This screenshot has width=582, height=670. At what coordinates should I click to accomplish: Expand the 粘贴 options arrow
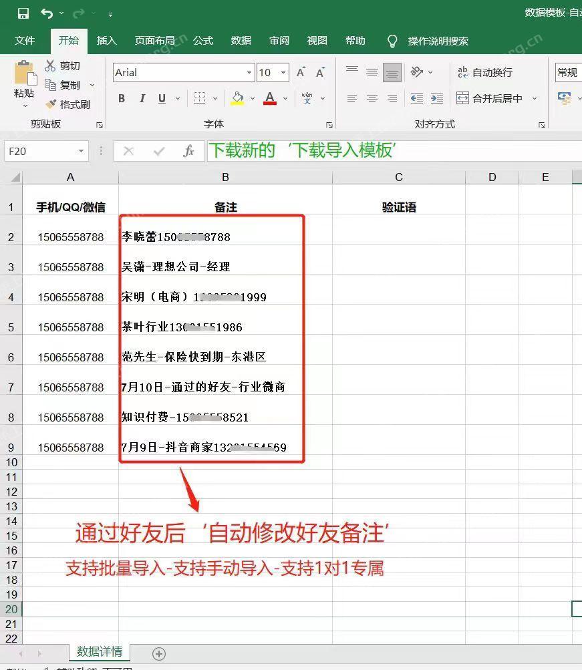(x=25, y=106)
